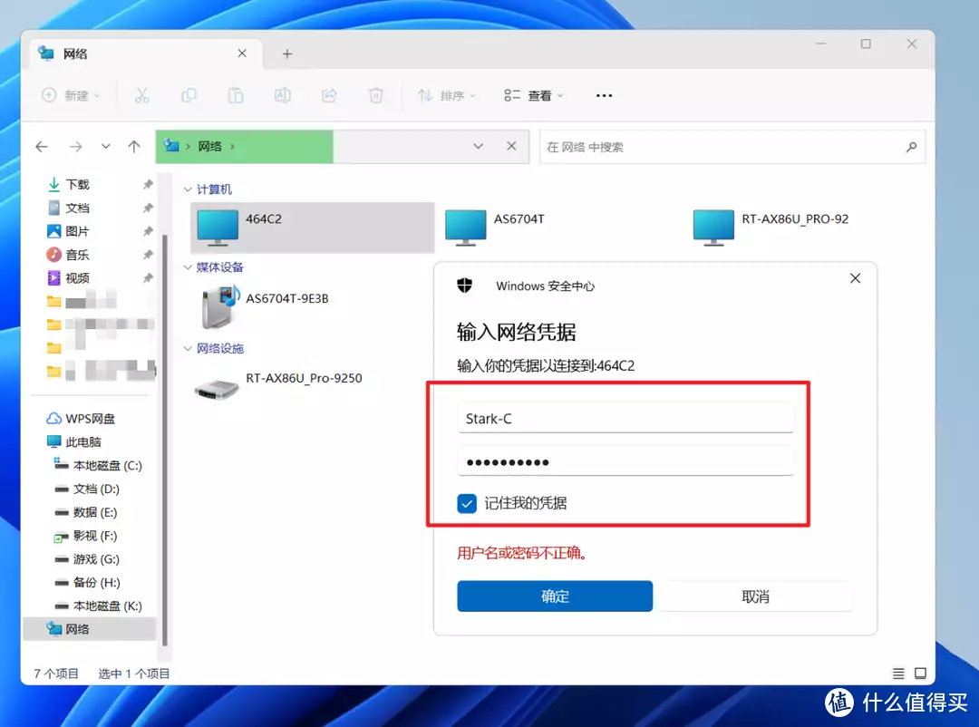The width and height of the screenshot is (979, 727).
Task: Open recent locations dropdown arrow
Action: click(x=105, y=147)
